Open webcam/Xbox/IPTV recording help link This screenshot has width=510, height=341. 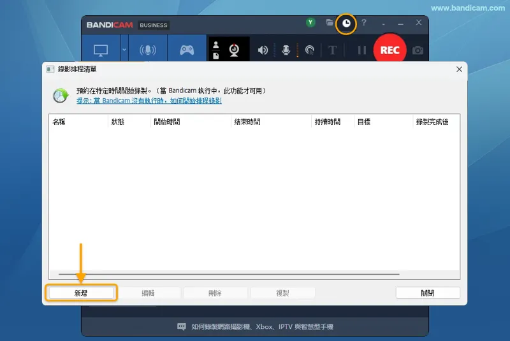coord(256,327)
